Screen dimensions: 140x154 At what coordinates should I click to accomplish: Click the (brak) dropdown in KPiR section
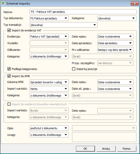click(102, 95)
